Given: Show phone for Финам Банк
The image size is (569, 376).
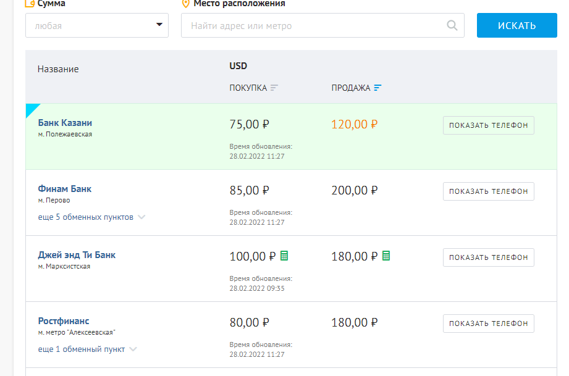Looking at the screenshot, I should [489, 191].
